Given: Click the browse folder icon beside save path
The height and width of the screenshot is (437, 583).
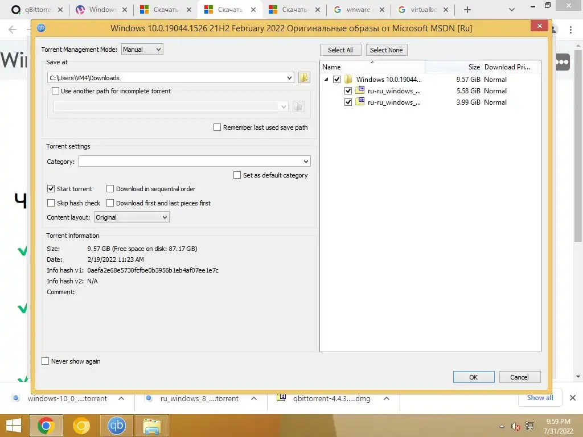Looking at the screenshot, I should pos(304,77).
